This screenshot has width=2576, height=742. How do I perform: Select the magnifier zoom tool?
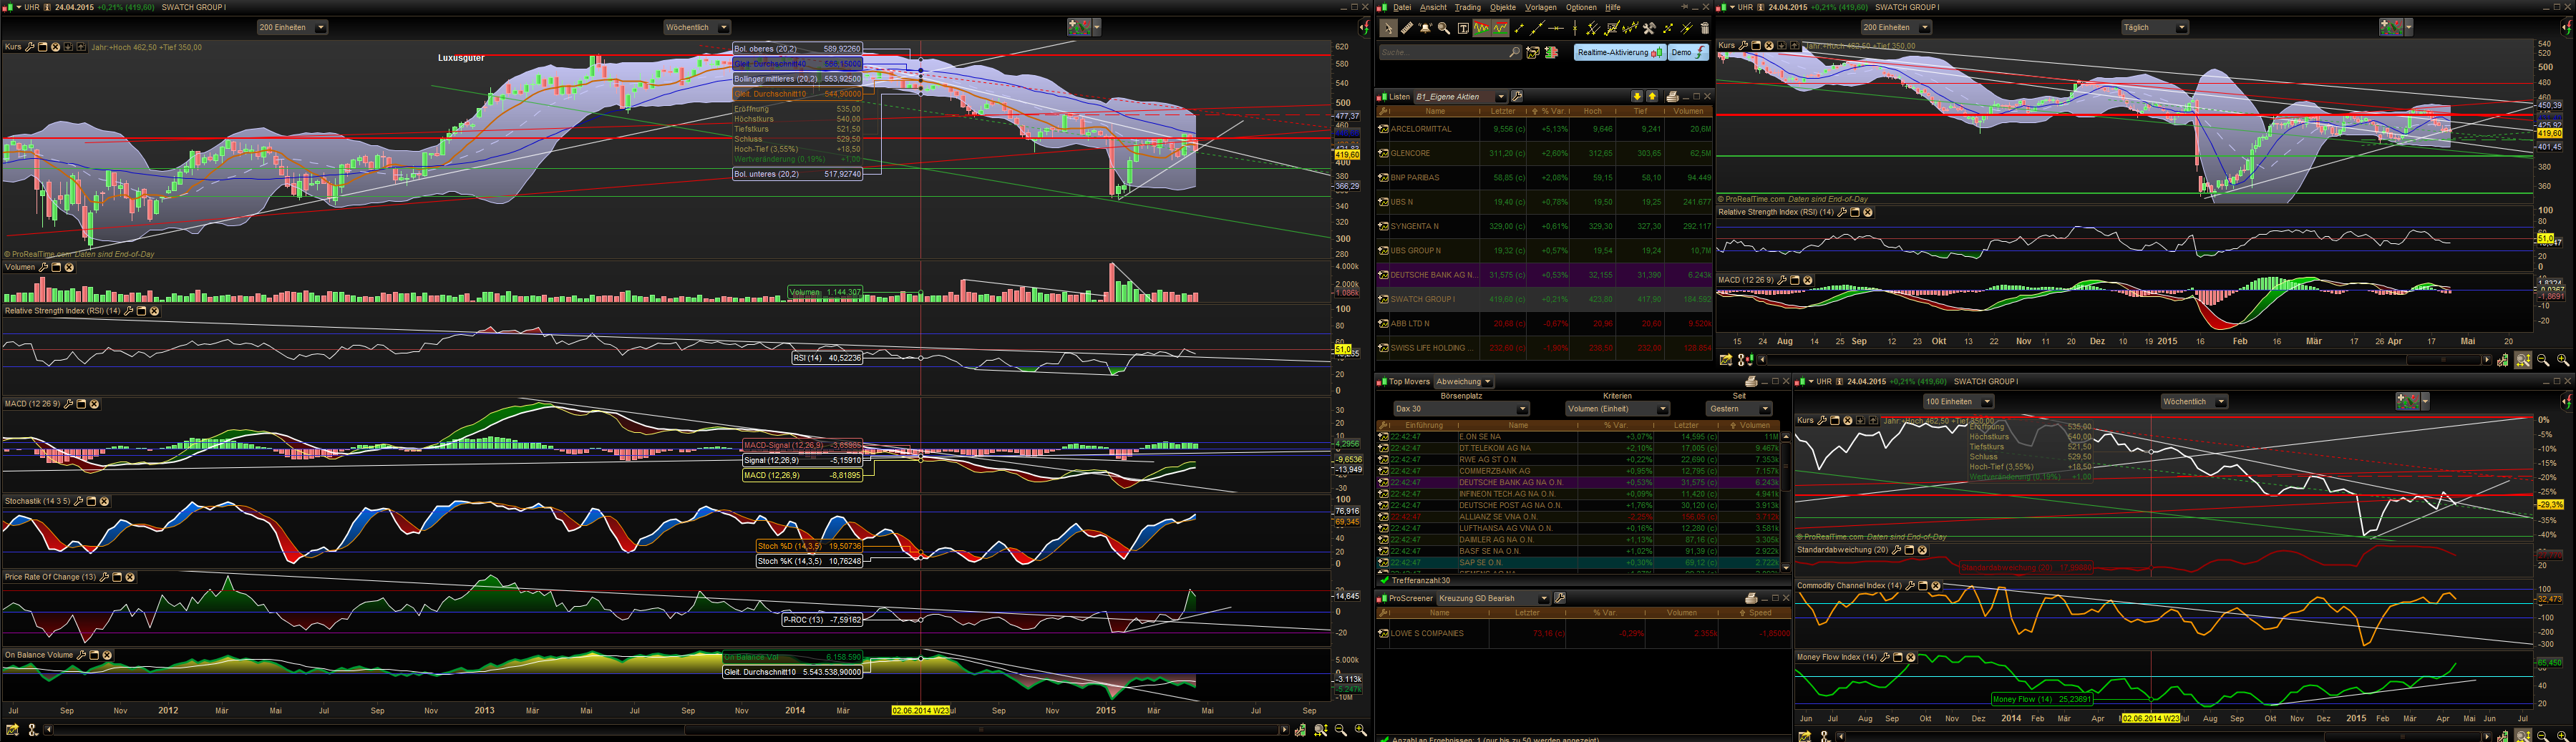click(x=1444, y=29)
